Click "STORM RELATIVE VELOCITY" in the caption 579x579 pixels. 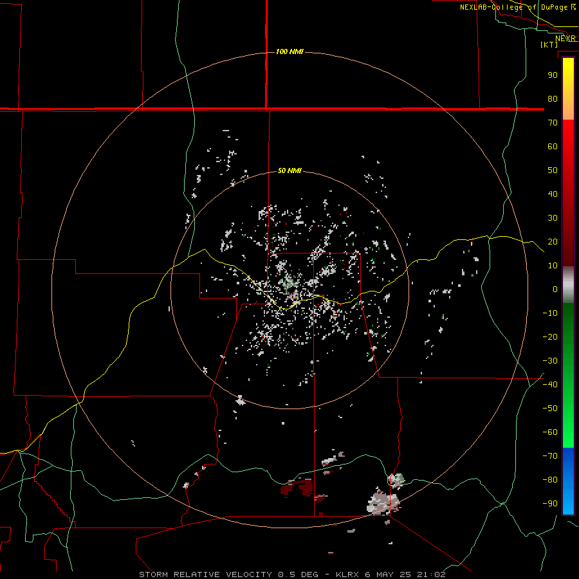(206, 574)
